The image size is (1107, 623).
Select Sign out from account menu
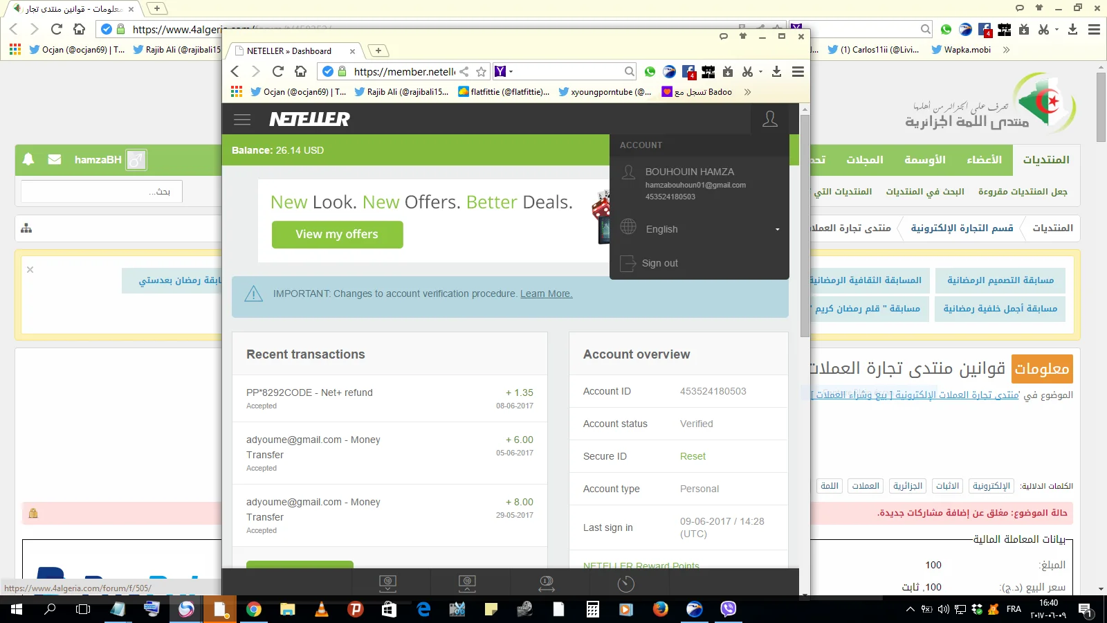659,263
